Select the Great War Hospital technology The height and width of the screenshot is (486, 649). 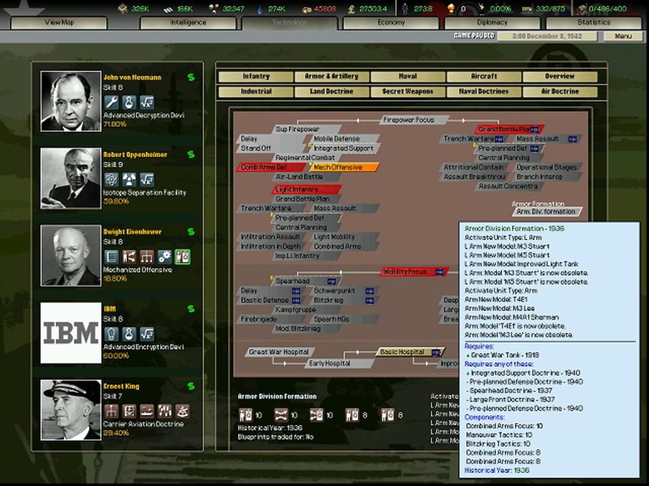pos(280,352)
